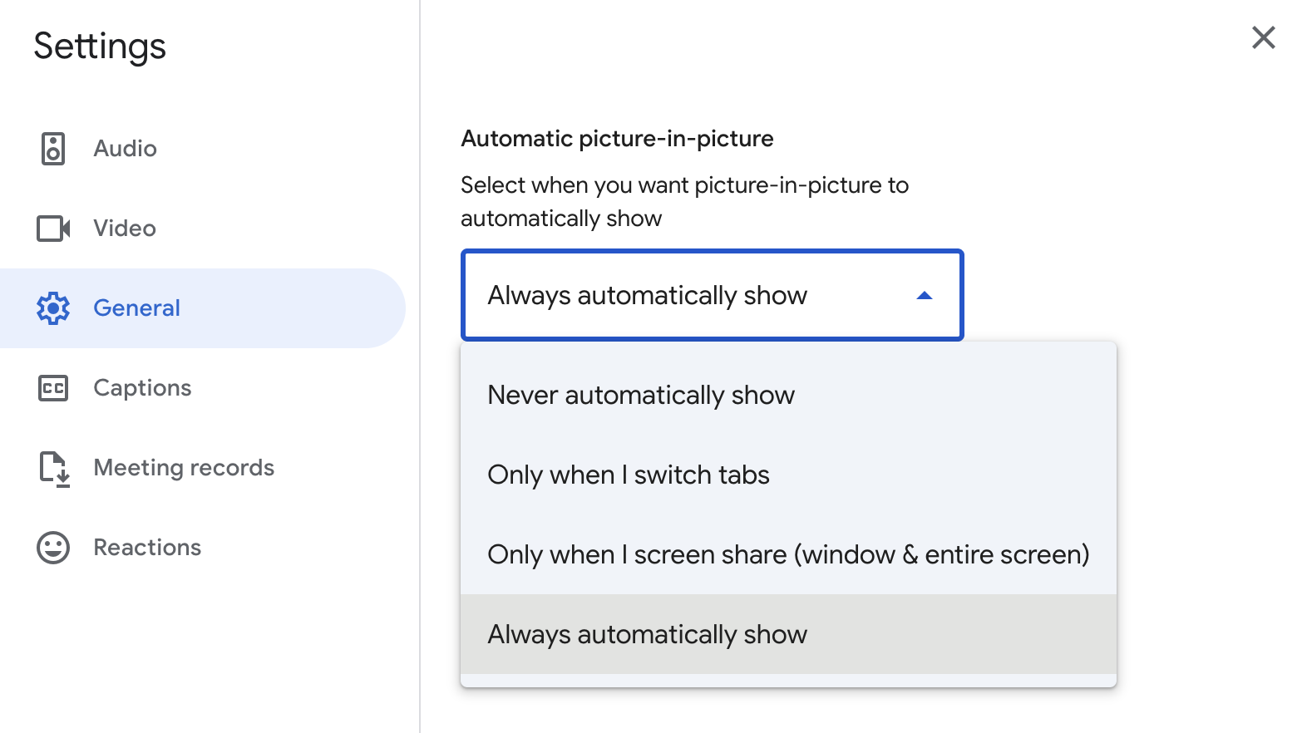1307x733 pixels.
Task: Click the Video camera icon
Action: (x=53, y=229)
